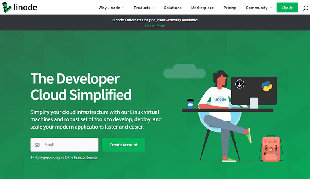Follow the Learn More link in banner

click(x=155, y=25)
